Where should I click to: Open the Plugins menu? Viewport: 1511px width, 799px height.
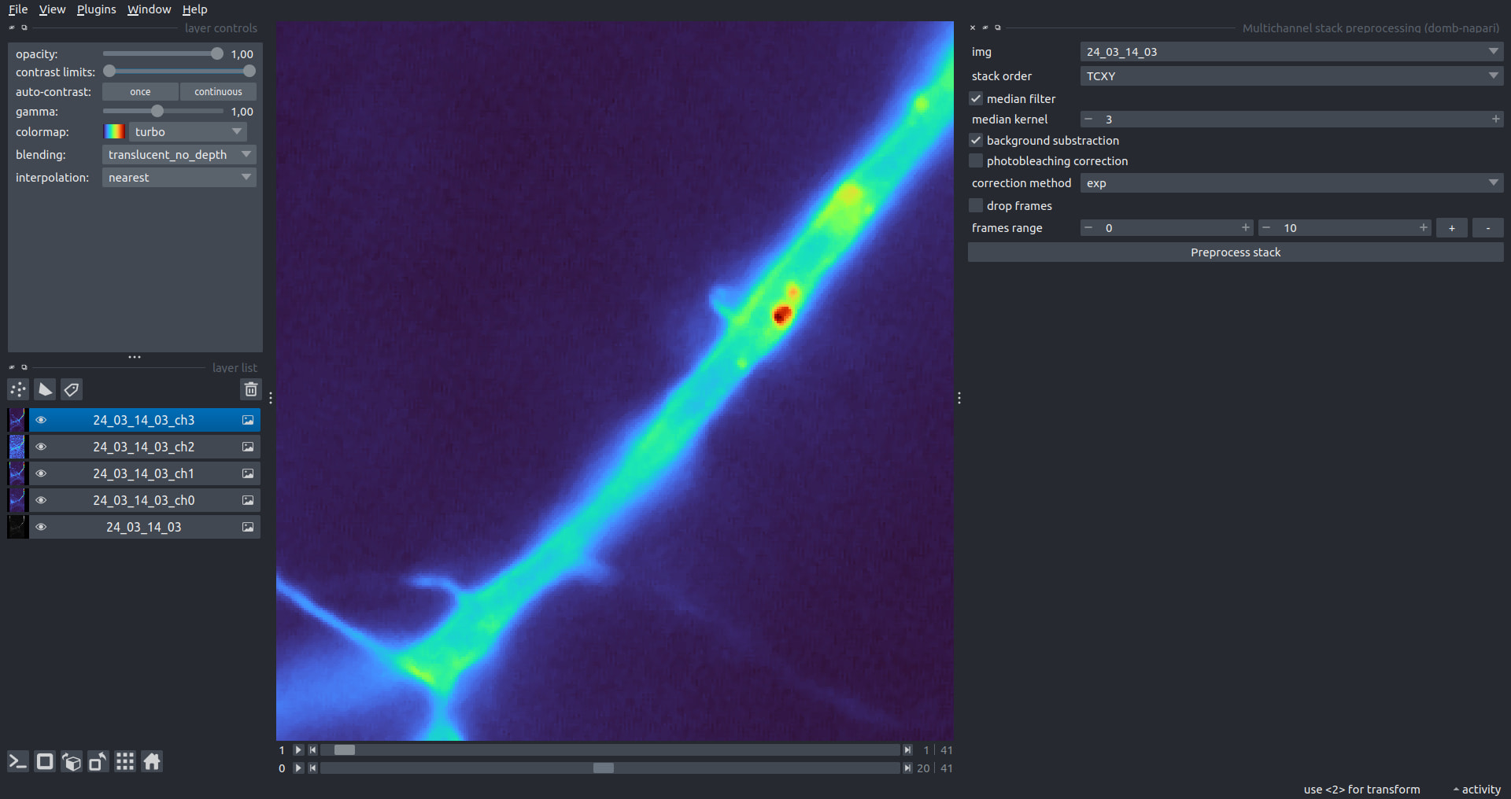coord(96,9)
